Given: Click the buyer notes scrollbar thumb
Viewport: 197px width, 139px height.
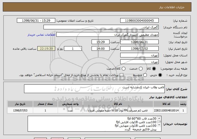Looking at the screenshot, I should click(159, 121).
